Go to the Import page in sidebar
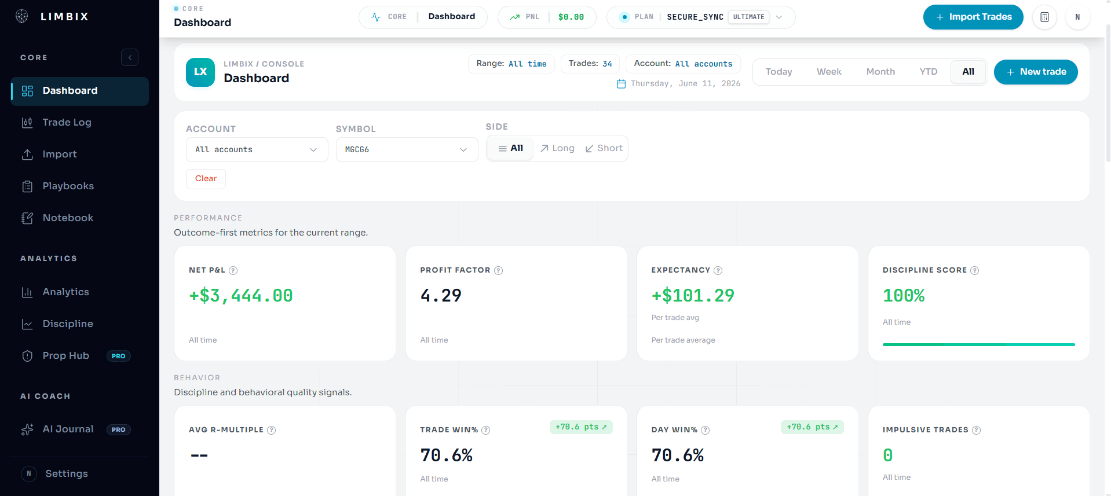The width and height of the screenshot is (1111, 496). click(x=80, y=155)
